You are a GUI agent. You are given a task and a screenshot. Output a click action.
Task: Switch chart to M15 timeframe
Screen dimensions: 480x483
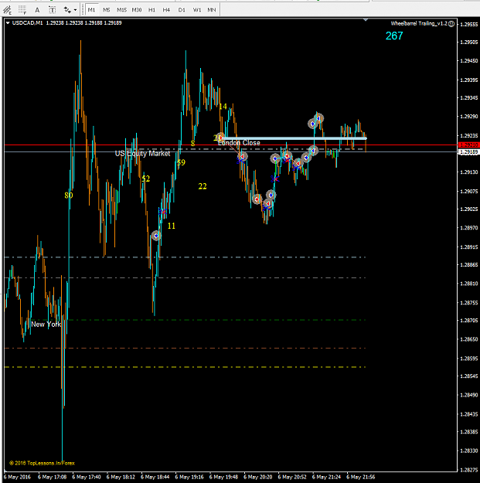pyautogui.click(x=121, y=10)
